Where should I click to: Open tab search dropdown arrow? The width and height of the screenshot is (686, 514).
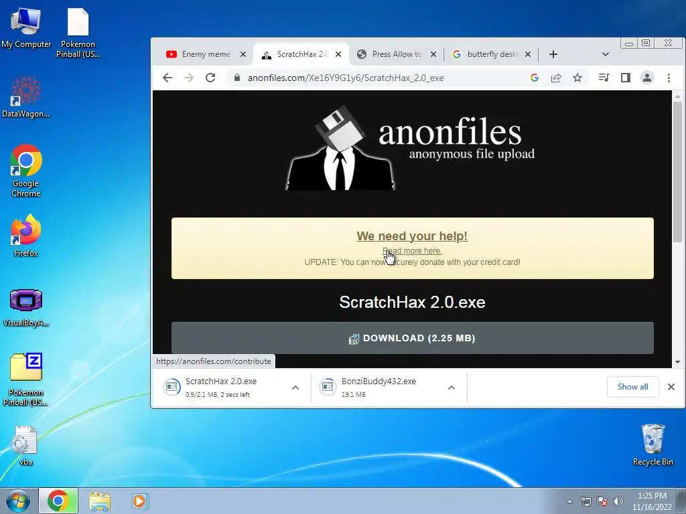(606, 54)
